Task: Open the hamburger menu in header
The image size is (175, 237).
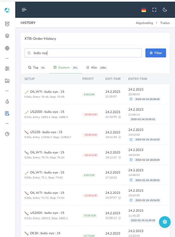Action: (x=24, y=10)
